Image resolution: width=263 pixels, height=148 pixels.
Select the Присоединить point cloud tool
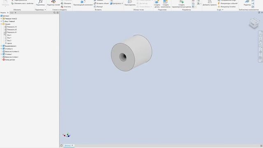(x=130, y=3)
